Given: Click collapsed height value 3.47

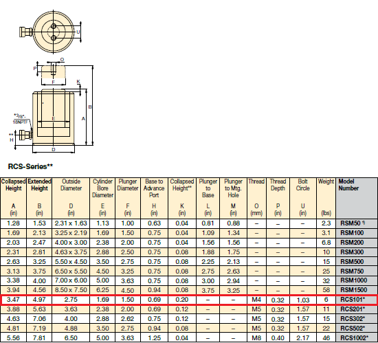Looking at the screenshot, I should coord(13,300).
